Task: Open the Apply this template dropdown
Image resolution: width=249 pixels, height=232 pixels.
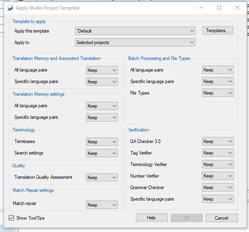Action: [135, 31]
